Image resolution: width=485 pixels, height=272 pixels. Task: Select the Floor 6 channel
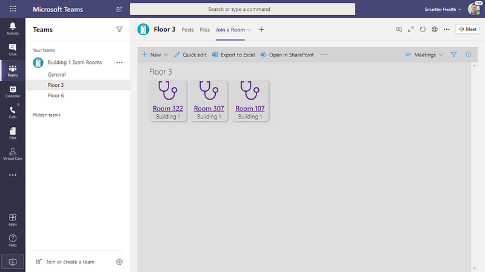pyautogui.click(x=56, y=95)
